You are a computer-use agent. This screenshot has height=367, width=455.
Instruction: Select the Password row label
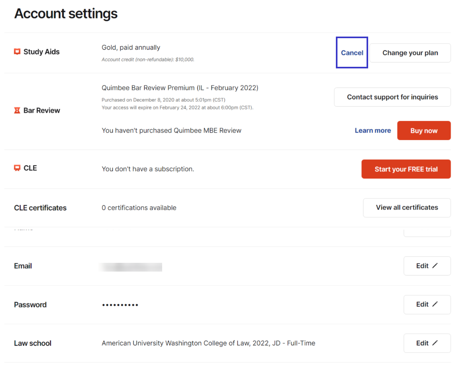point(30,305)
